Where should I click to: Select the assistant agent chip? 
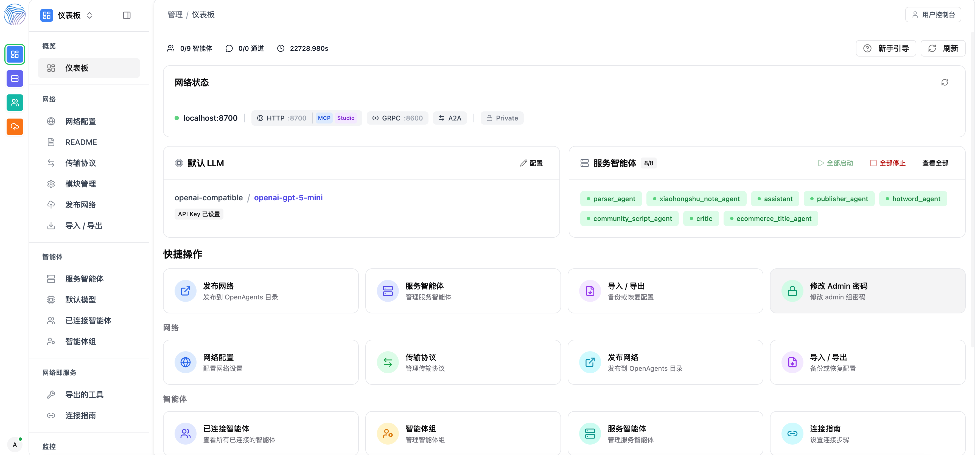pyautogui.click(x=775, y=199)
